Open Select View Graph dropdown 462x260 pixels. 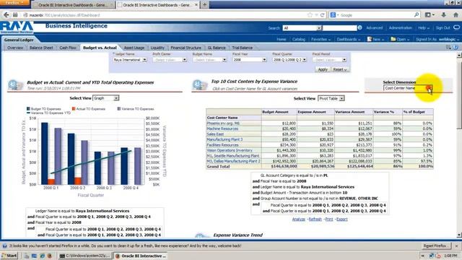click(116, 98)
